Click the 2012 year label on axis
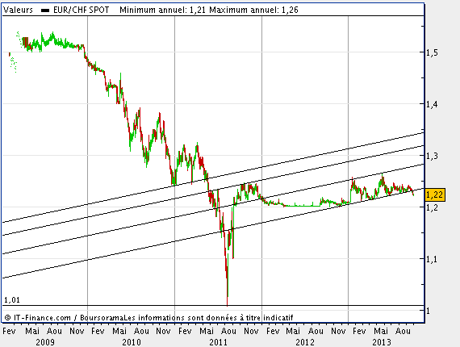The image size is (460, 347). click(x=305, y=342)
